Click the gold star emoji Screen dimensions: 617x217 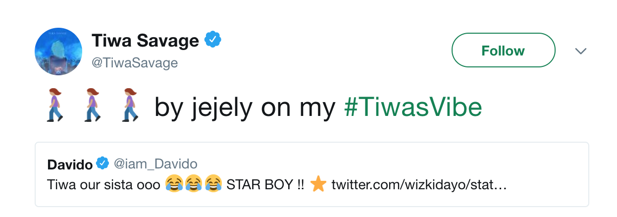tap(318, 185)
